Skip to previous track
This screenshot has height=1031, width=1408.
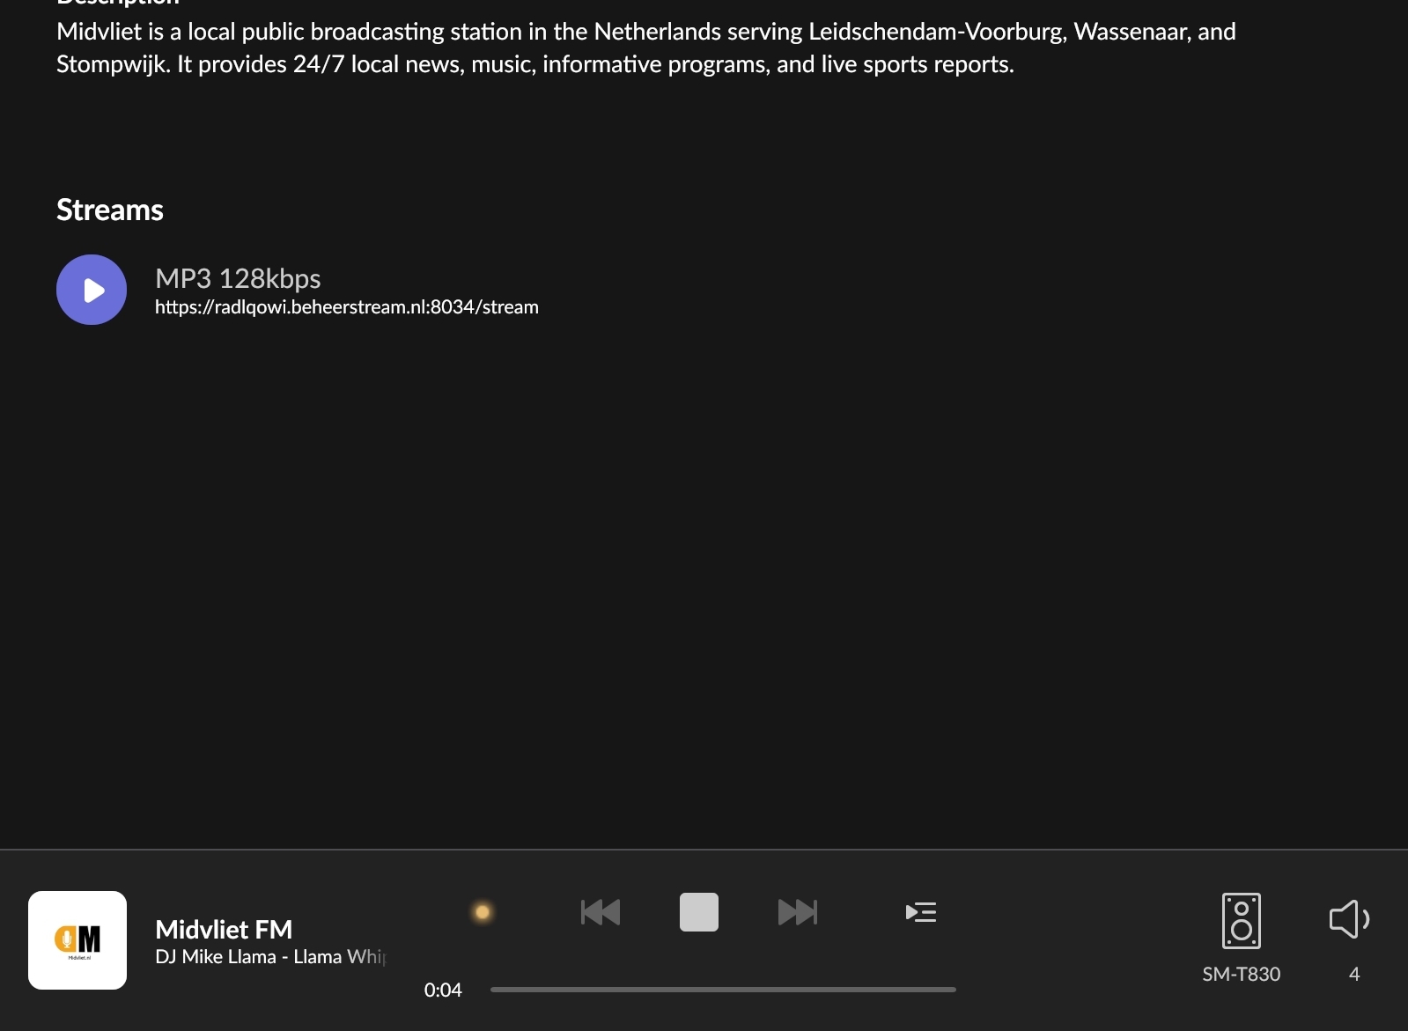[601, 912]
